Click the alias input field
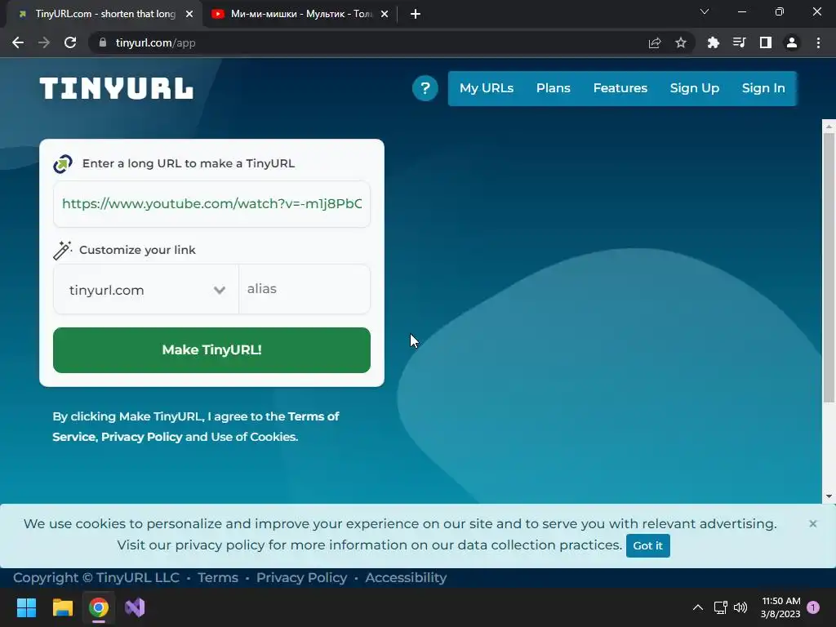 click(x=305, y=289)
